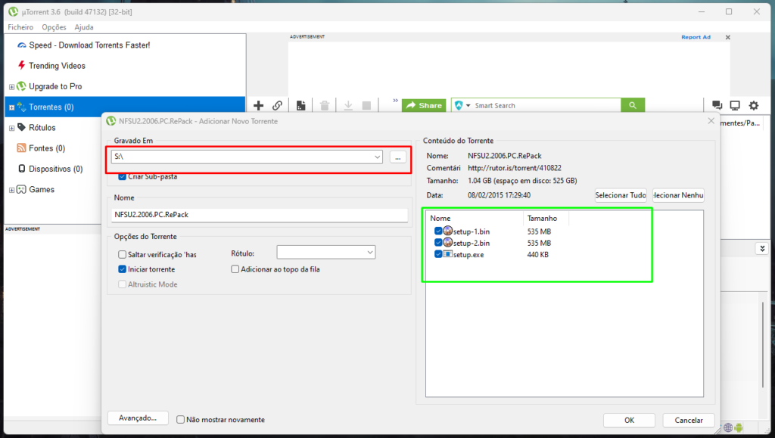Click the Rótulos tag icon
This screenshot has width=775, height=438.
click(x=22, y=127)
